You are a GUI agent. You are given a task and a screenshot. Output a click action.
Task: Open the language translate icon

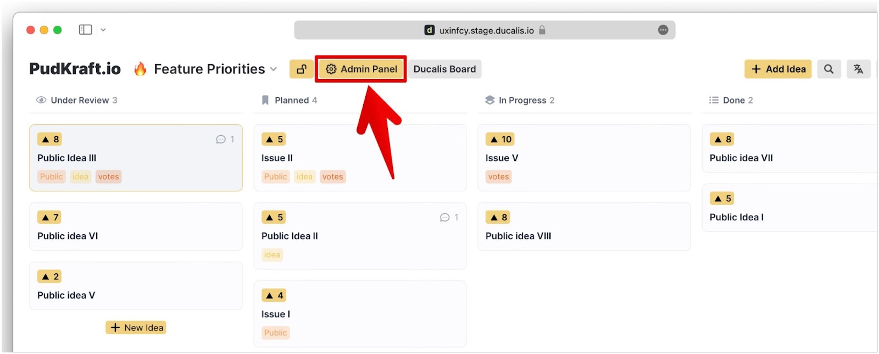tap(858, 69)
